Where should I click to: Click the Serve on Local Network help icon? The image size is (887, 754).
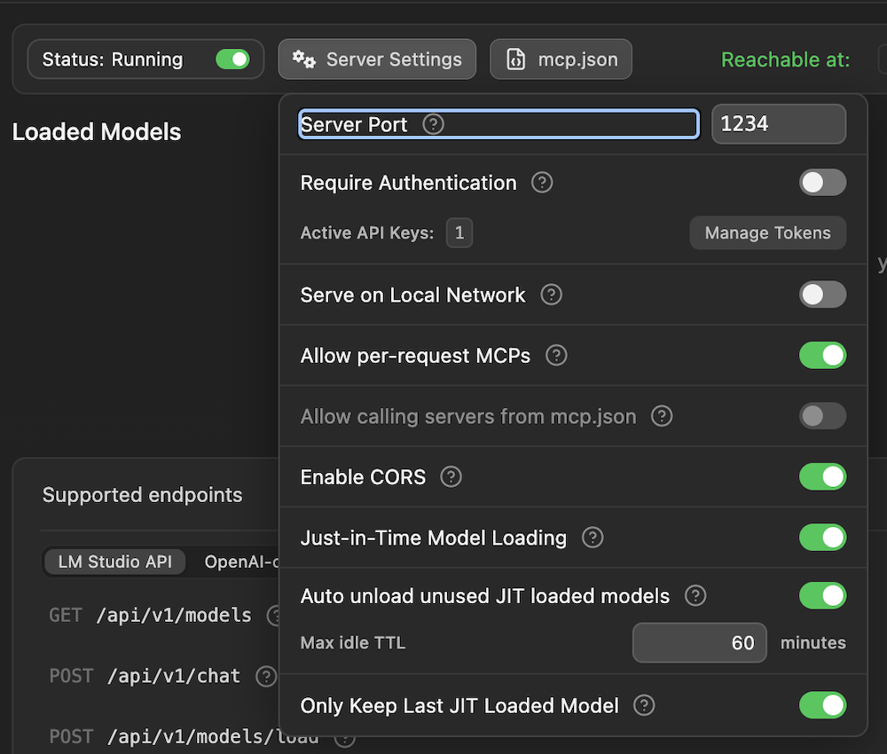[x=551, y=295]
